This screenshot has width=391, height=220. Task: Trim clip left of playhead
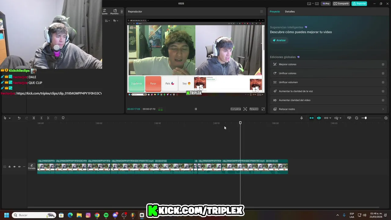41,118
